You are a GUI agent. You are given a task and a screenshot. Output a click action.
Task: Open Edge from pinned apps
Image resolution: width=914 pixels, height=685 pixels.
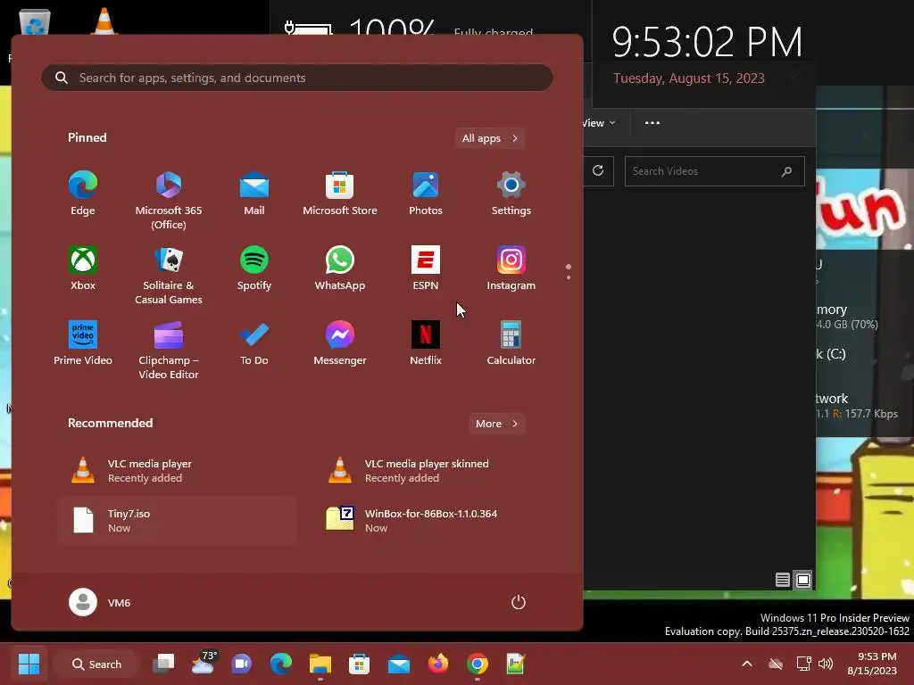[x=83, y=194]
